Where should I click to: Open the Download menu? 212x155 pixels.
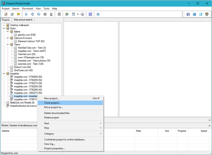[28, 8]
